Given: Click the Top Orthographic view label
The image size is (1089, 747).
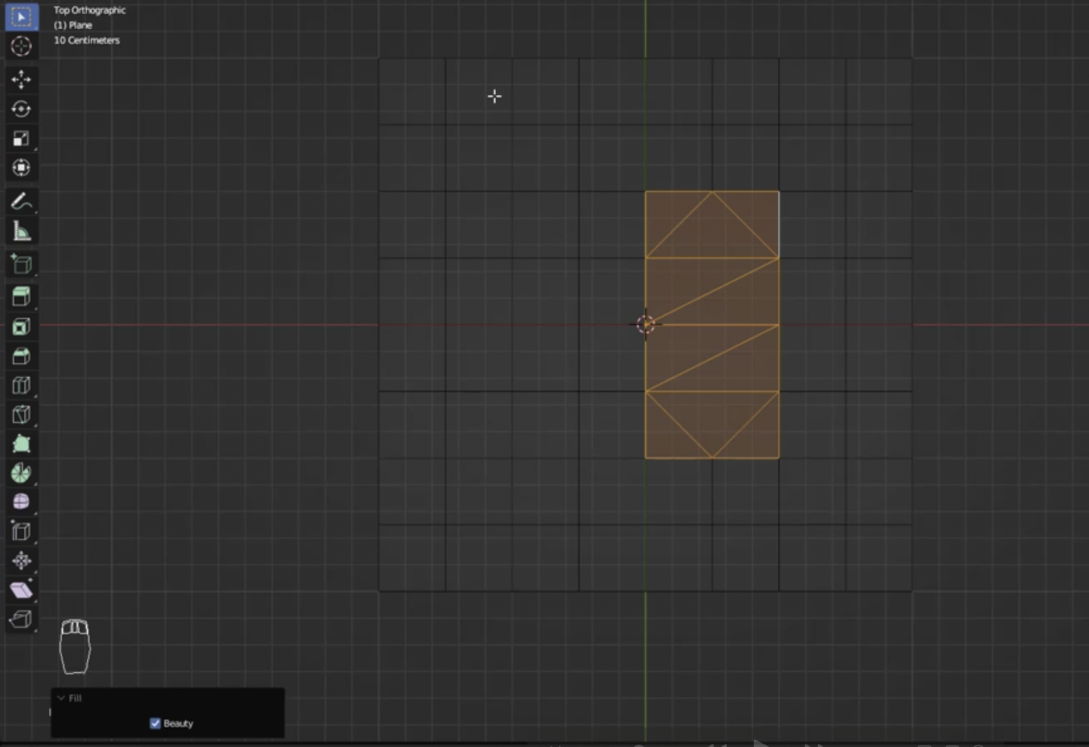Looking at the screenshot, I should tap(89, 10).
